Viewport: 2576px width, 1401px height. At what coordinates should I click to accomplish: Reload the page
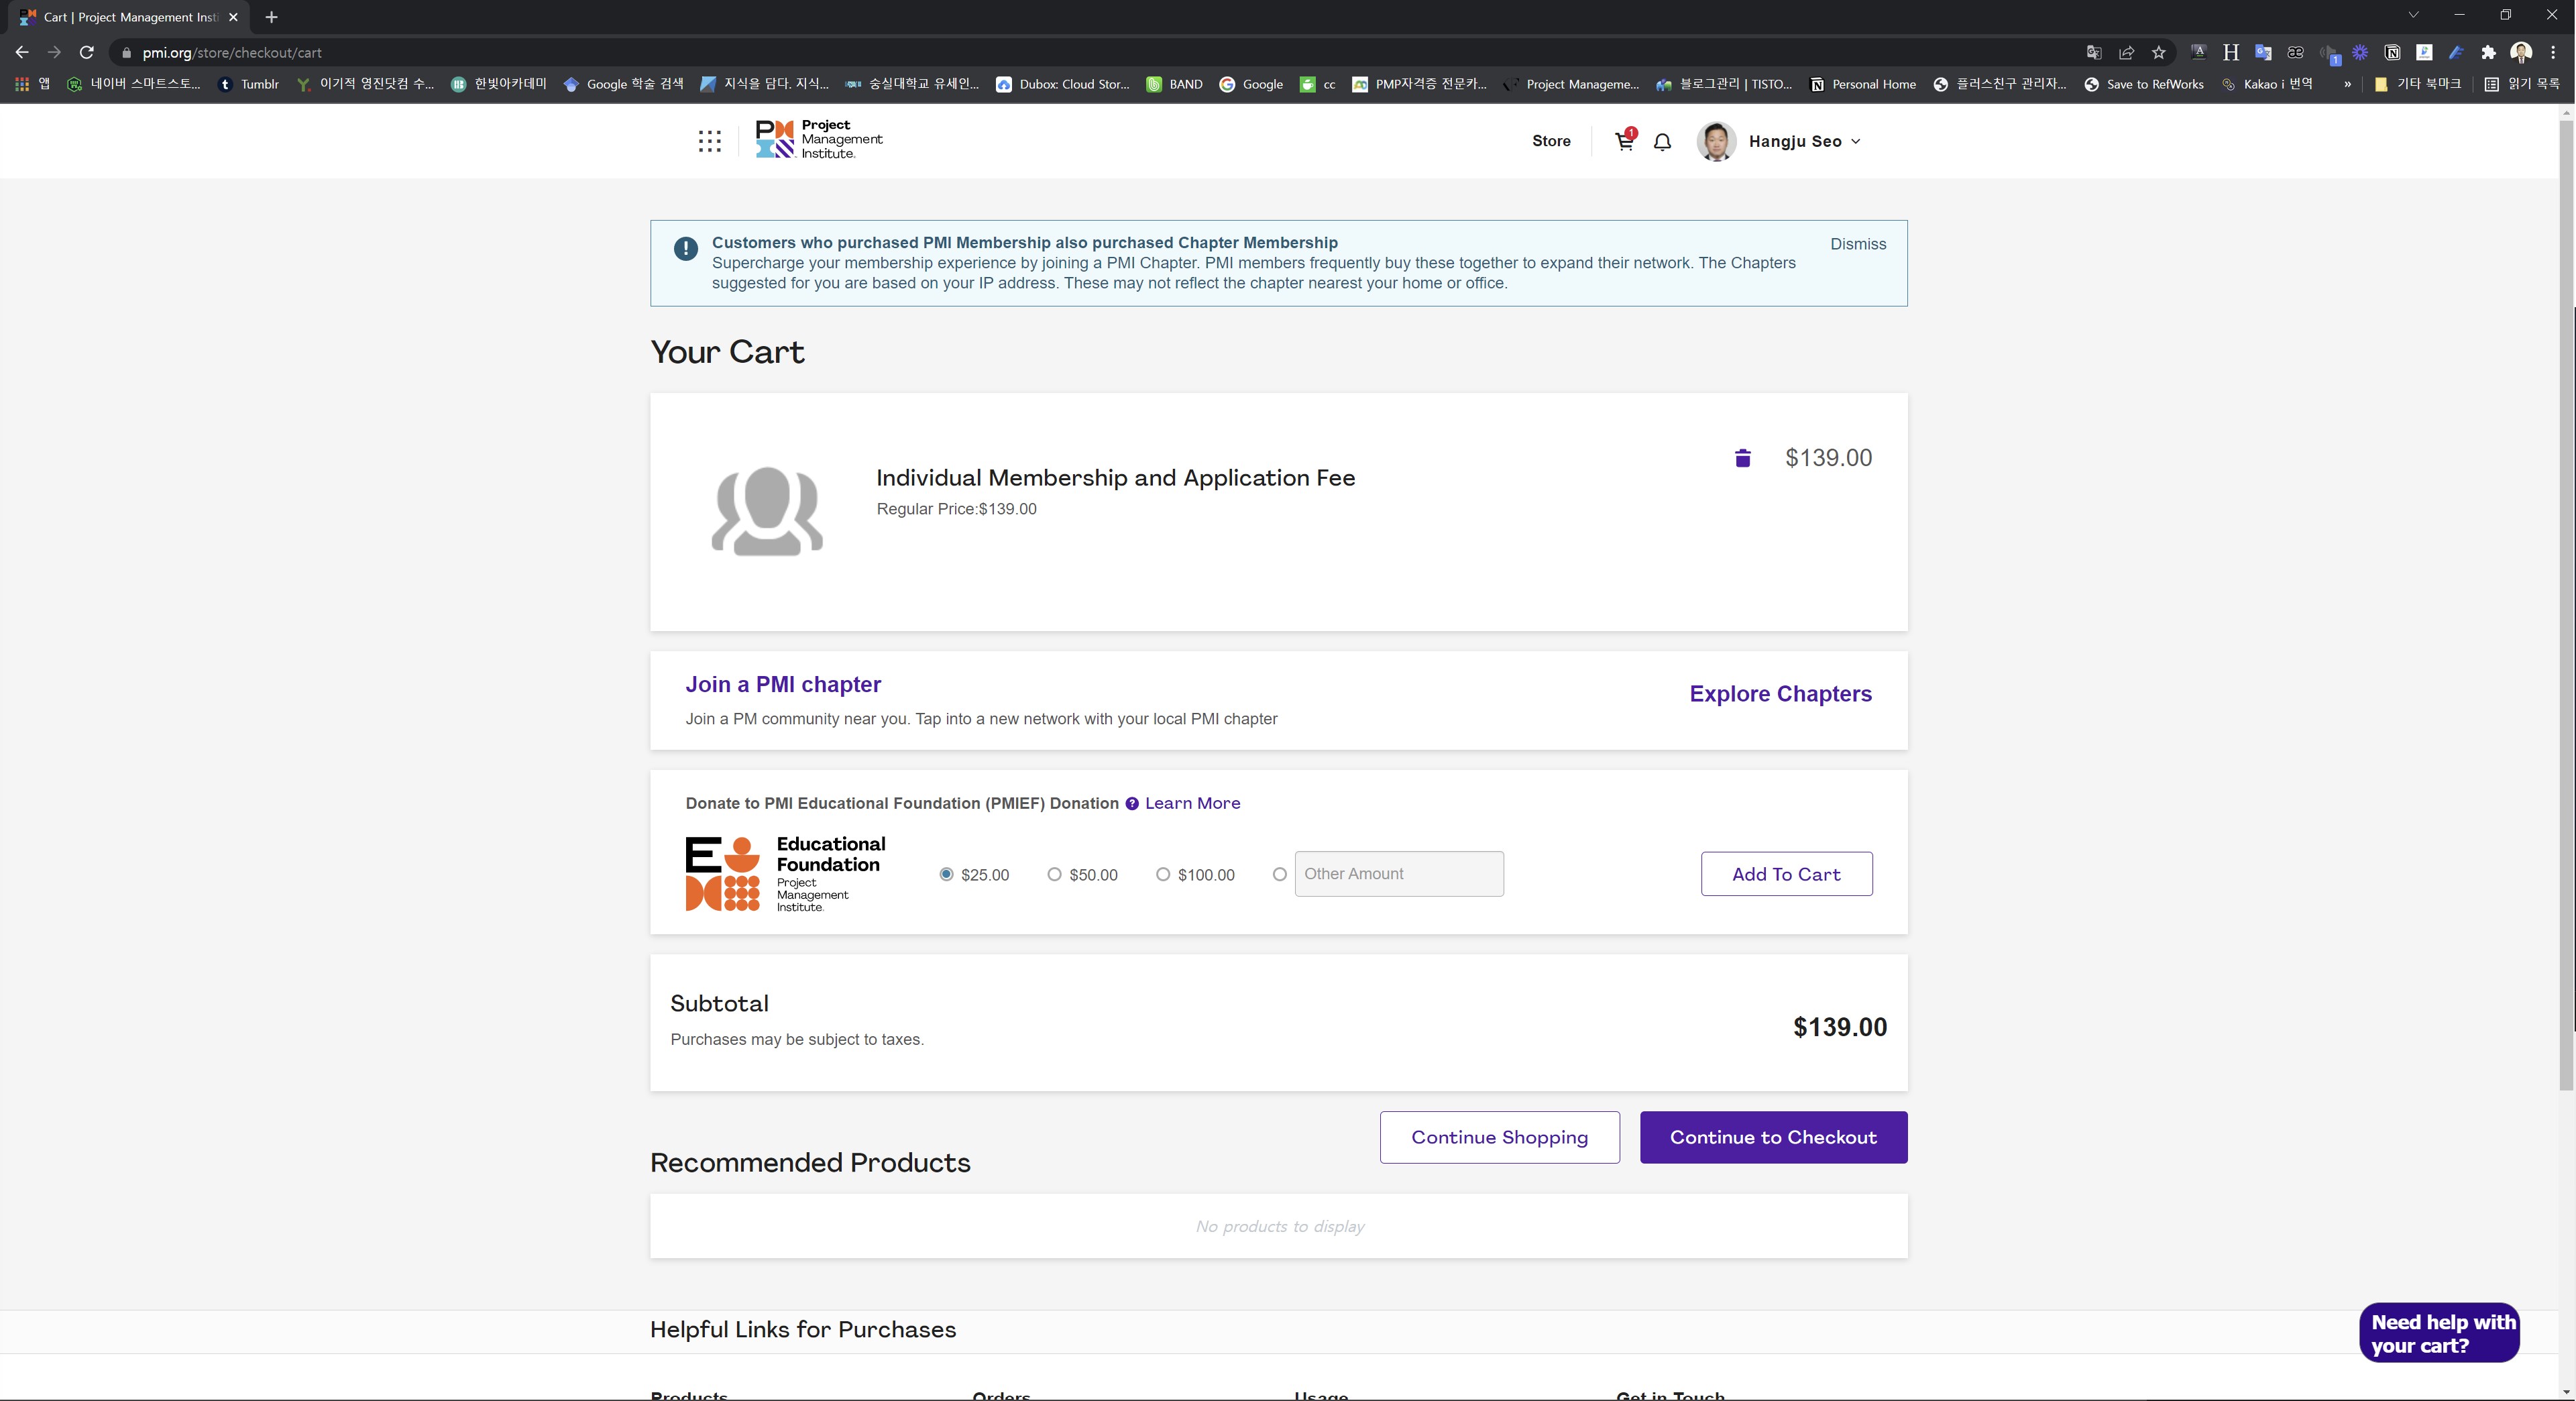[87, 52]
